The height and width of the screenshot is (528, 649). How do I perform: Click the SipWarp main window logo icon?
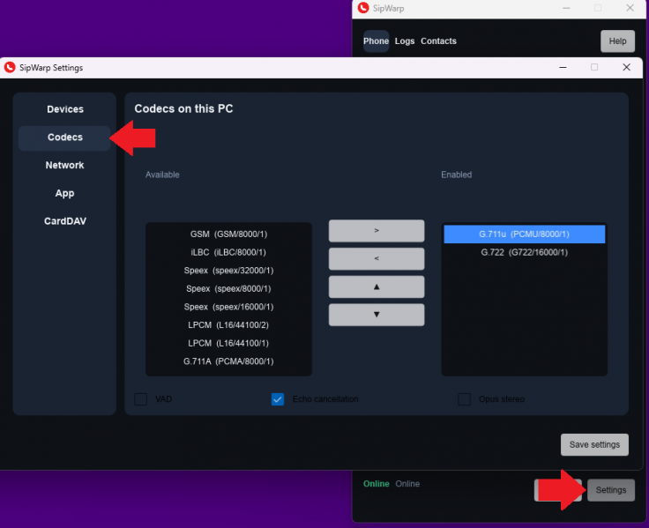[x=363, y=8]
